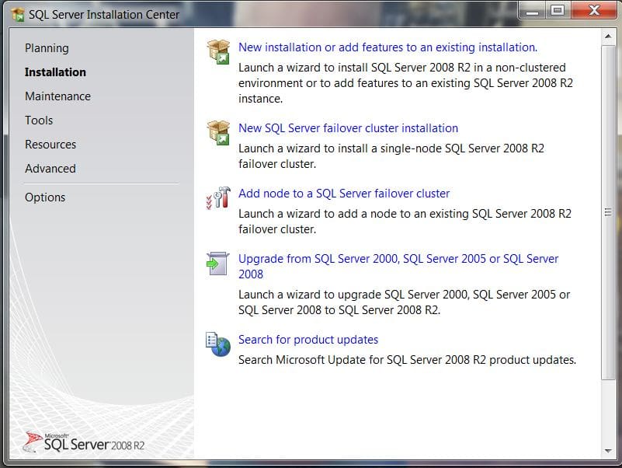Screen dimensions: 622x468
Task: Click the Upgrade from SQL Server icon
Action: point(218,264)
